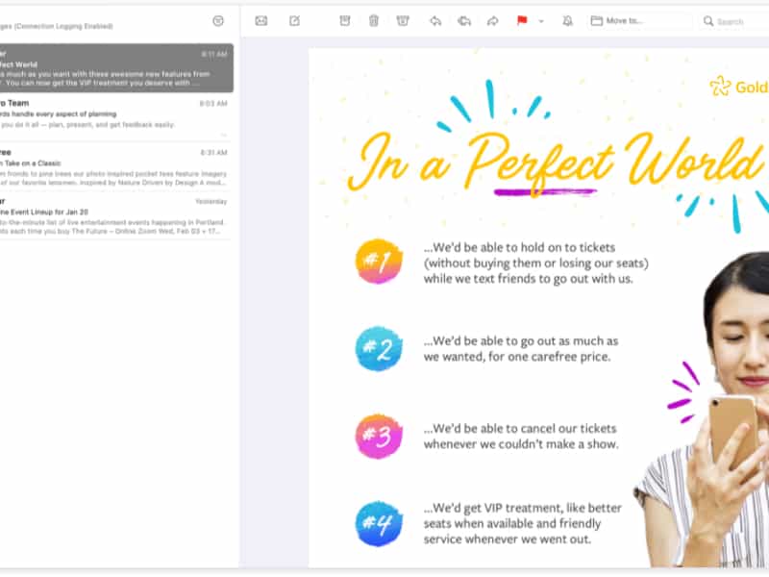Select the 8:11 AM Perfect World email
The height and width of the screenshot is (577, 769).
point(114,68)
